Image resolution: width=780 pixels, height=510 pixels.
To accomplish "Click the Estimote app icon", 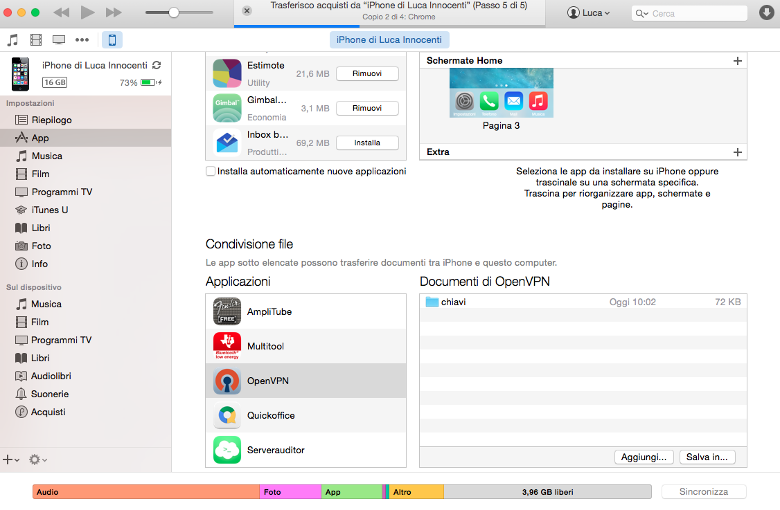I will [x=227, y=73].
